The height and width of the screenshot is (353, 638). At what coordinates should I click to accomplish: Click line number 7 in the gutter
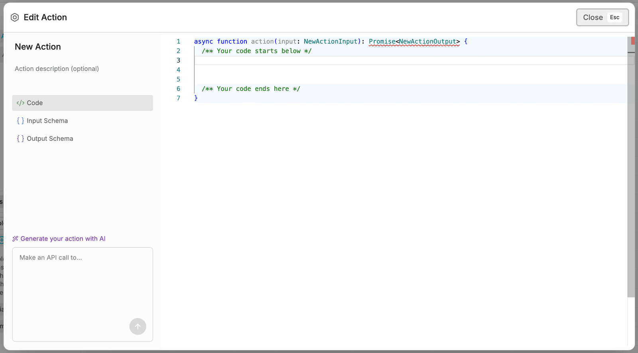point(178,98)
